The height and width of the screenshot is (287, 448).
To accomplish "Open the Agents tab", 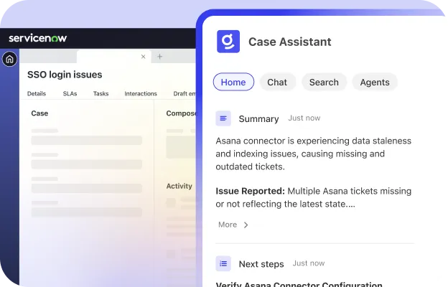I will (375, 82).
